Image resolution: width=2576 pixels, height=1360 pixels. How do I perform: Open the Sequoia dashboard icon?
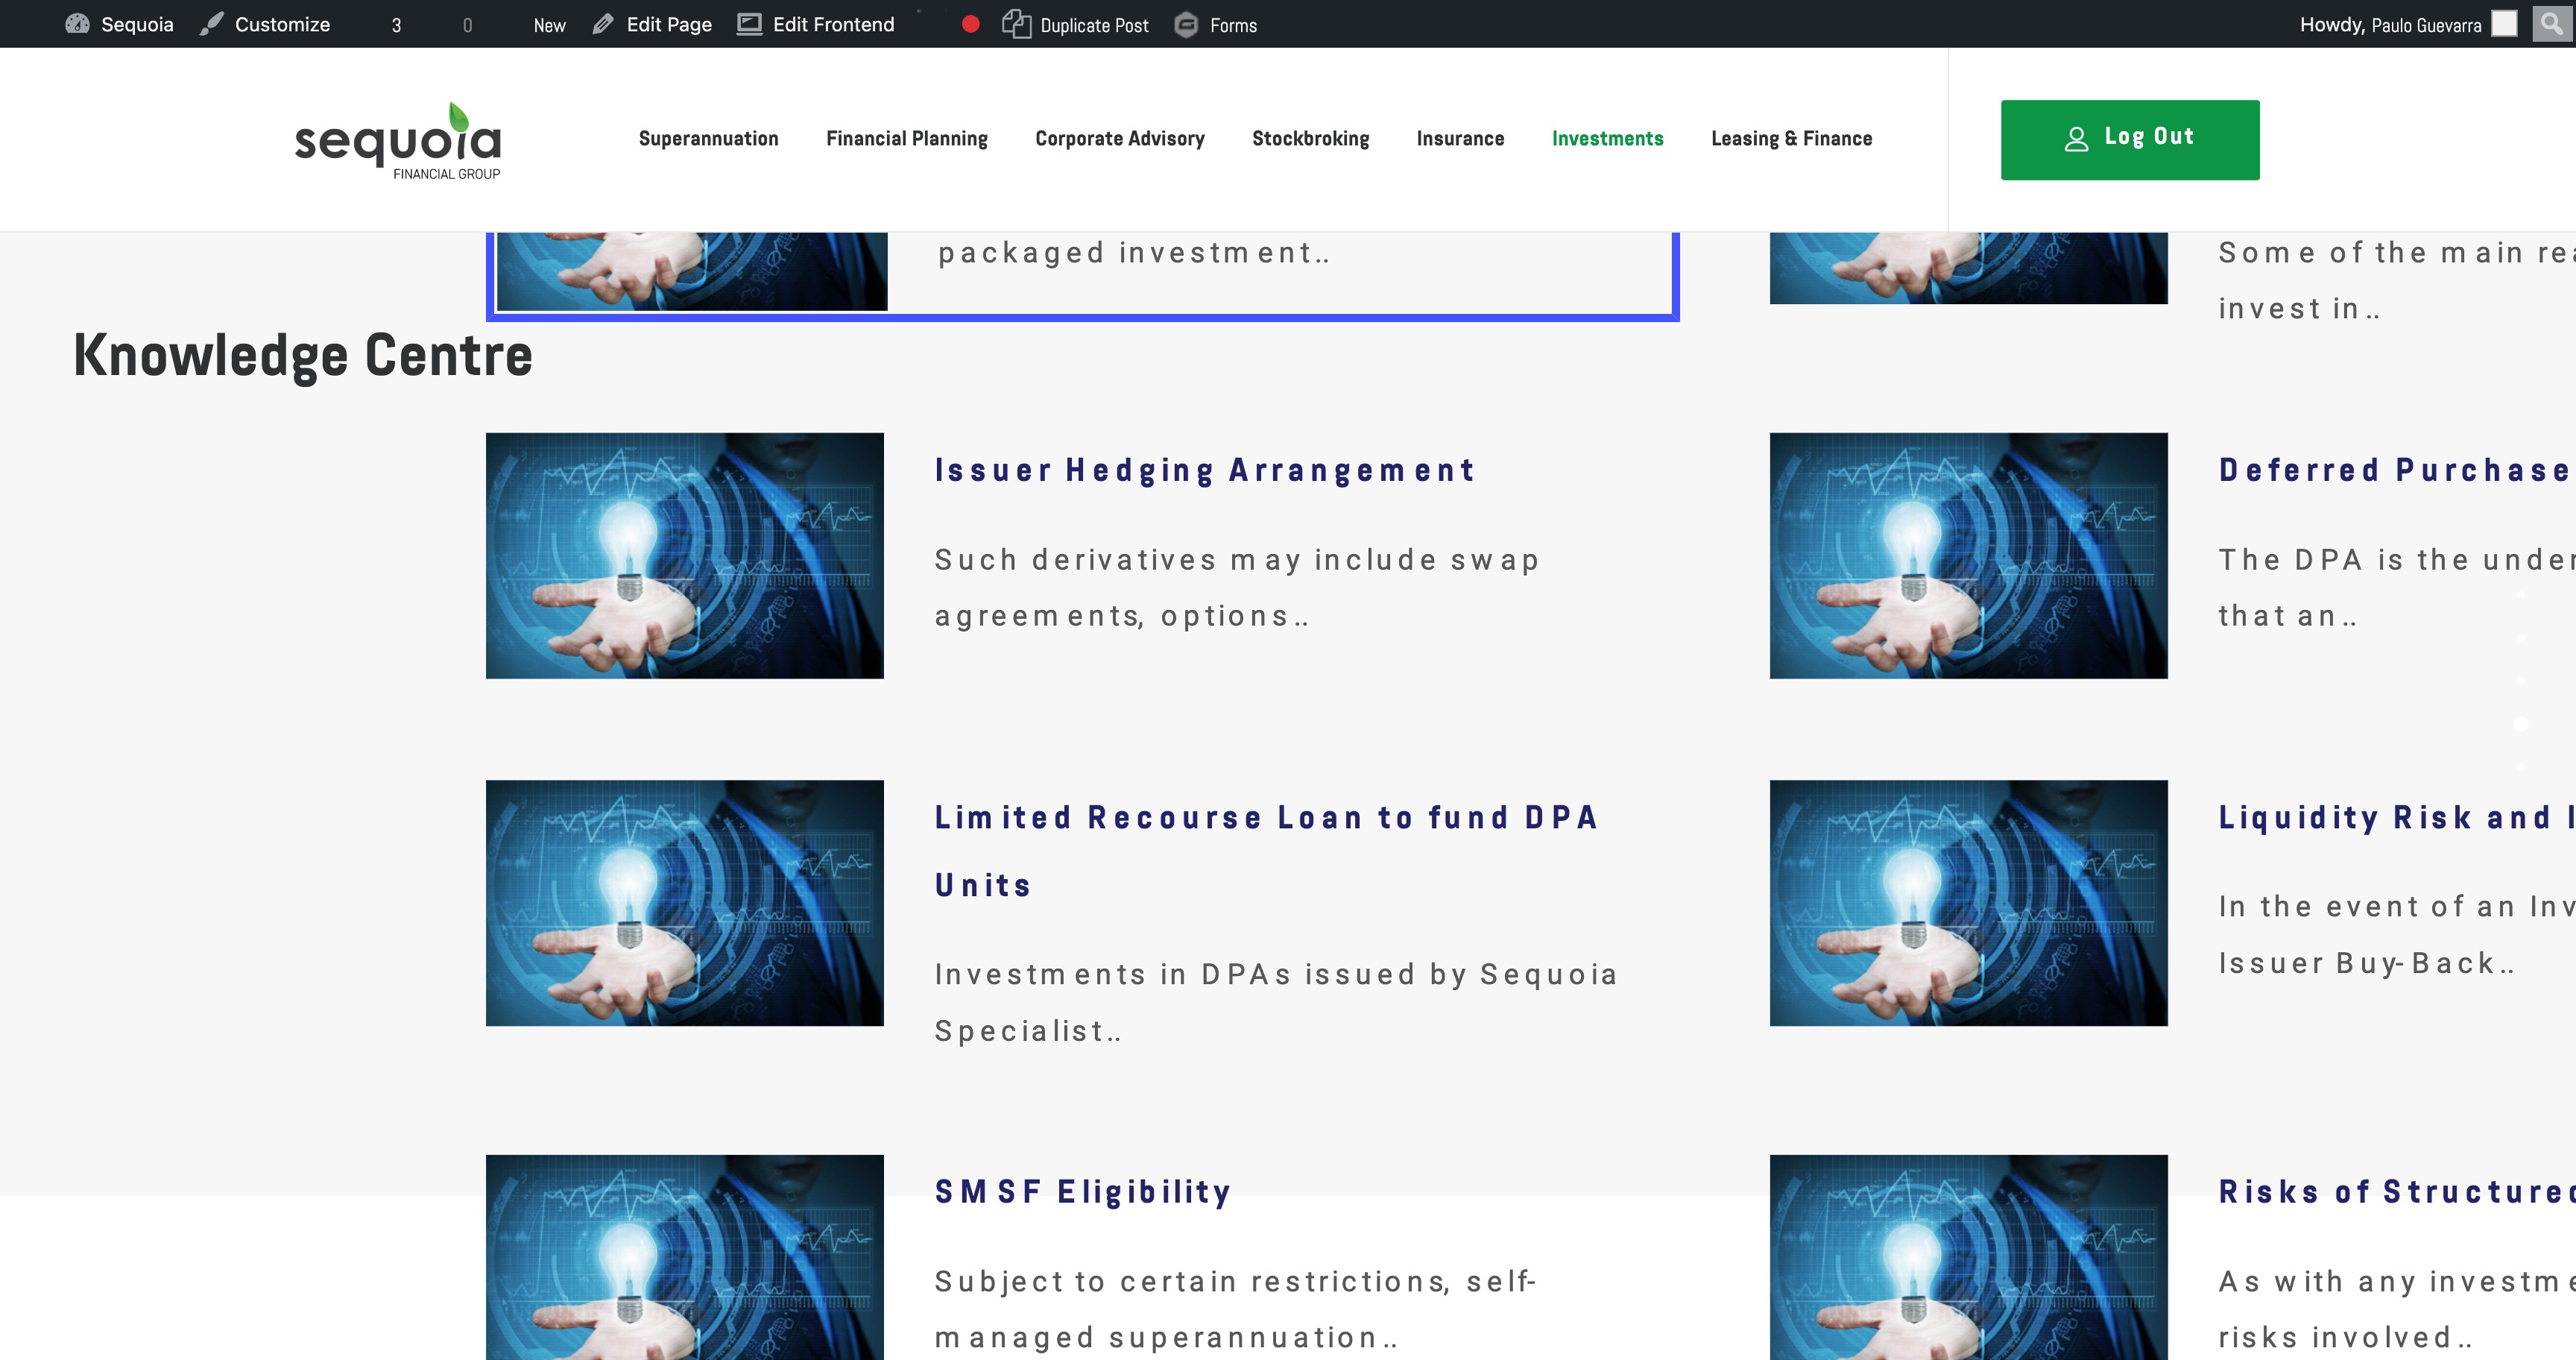(77, 24)
